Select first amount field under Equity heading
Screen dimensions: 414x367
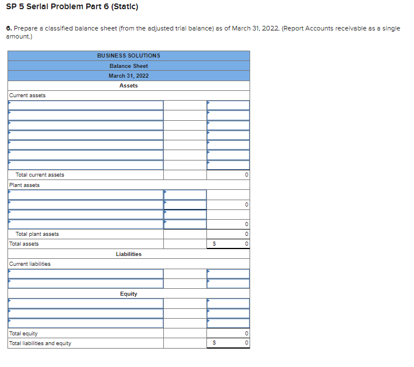click(228, 303)
